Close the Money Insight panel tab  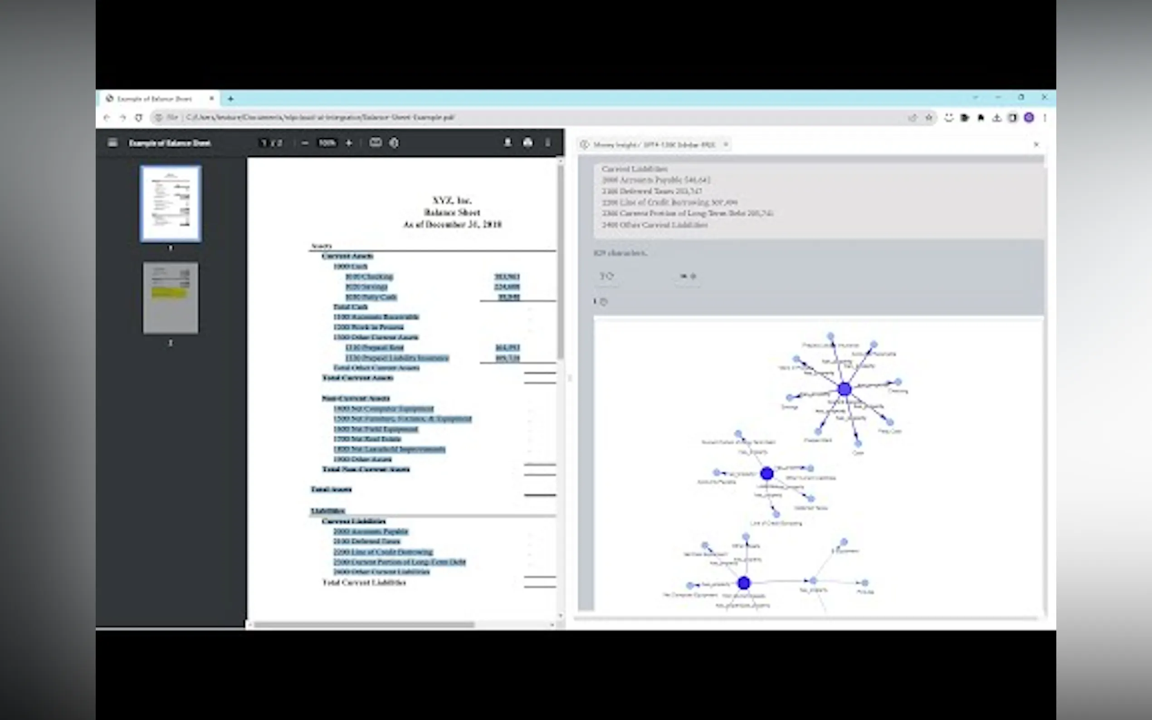click(726, 144)
